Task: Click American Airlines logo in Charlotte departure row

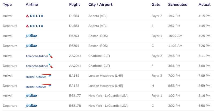Action: click(x=39, y=66)
